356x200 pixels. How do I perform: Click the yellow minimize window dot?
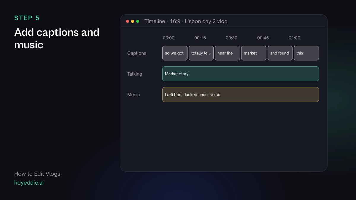click(x=133, y=21)
